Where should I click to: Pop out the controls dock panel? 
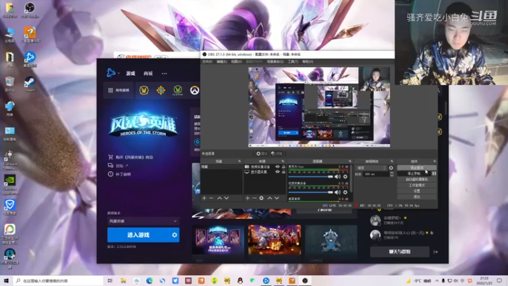tap(434, 161)
